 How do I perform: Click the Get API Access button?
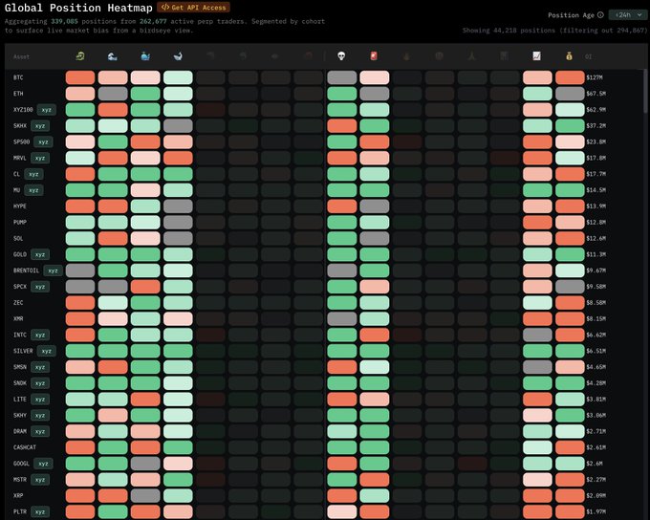click(194, 8)
